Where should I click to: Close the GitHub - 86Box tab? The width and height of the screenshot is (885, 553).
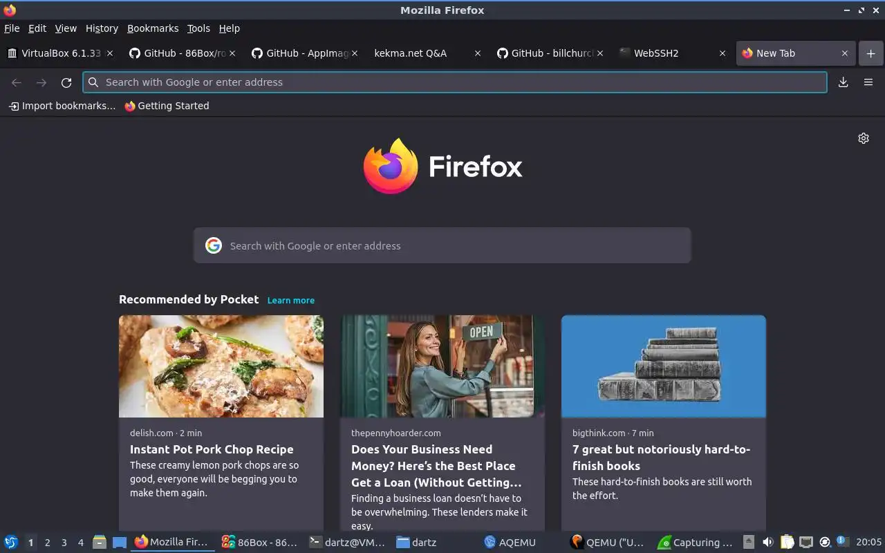[232, 53]
